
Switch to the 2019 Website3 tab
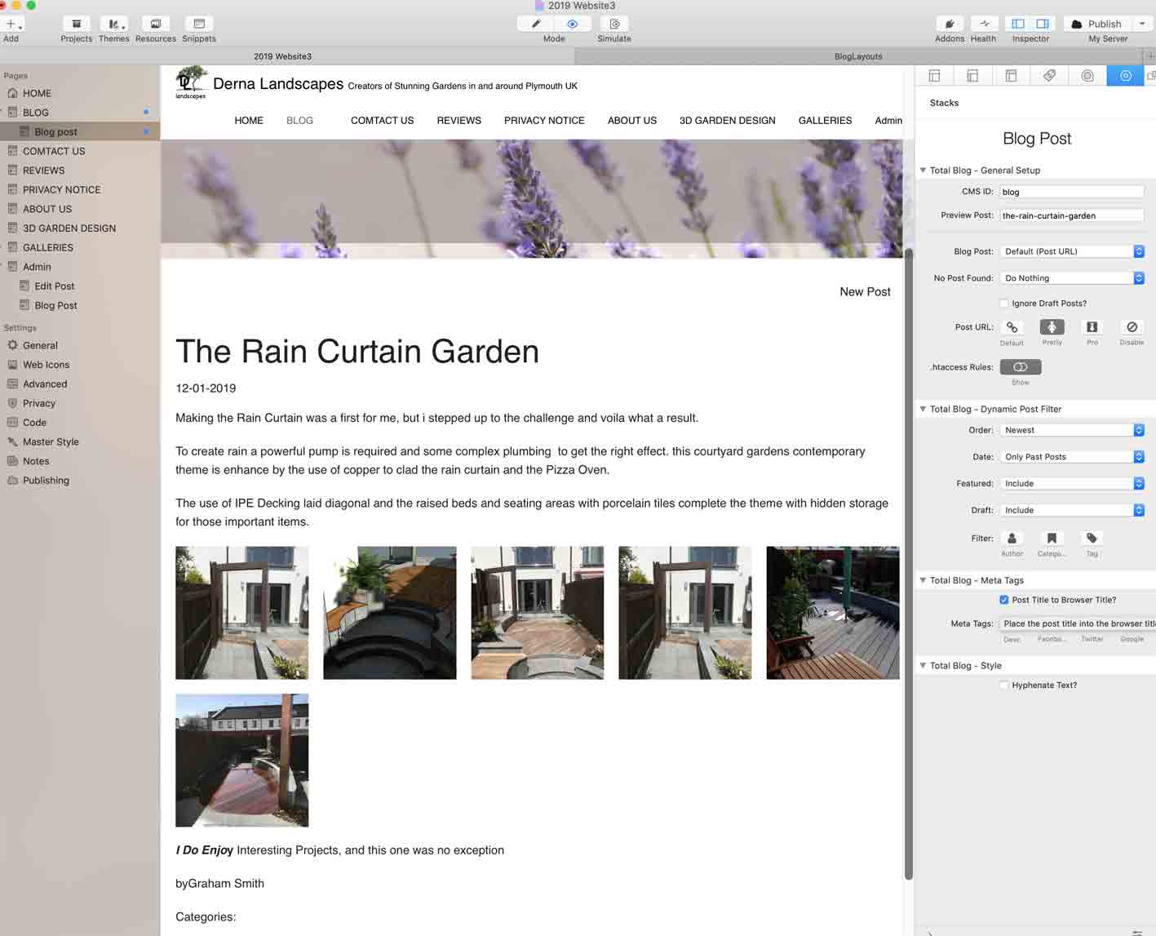click(x=282, y=56)
